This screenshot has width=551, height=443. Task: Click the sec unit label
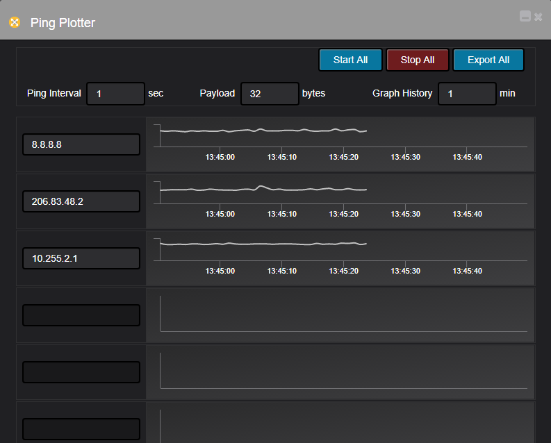pos(156,93)
